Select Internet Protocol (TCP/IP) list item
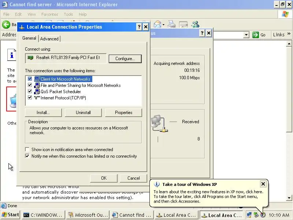The width and height of the screenshot is (293, 220). (x=63, y=98)
